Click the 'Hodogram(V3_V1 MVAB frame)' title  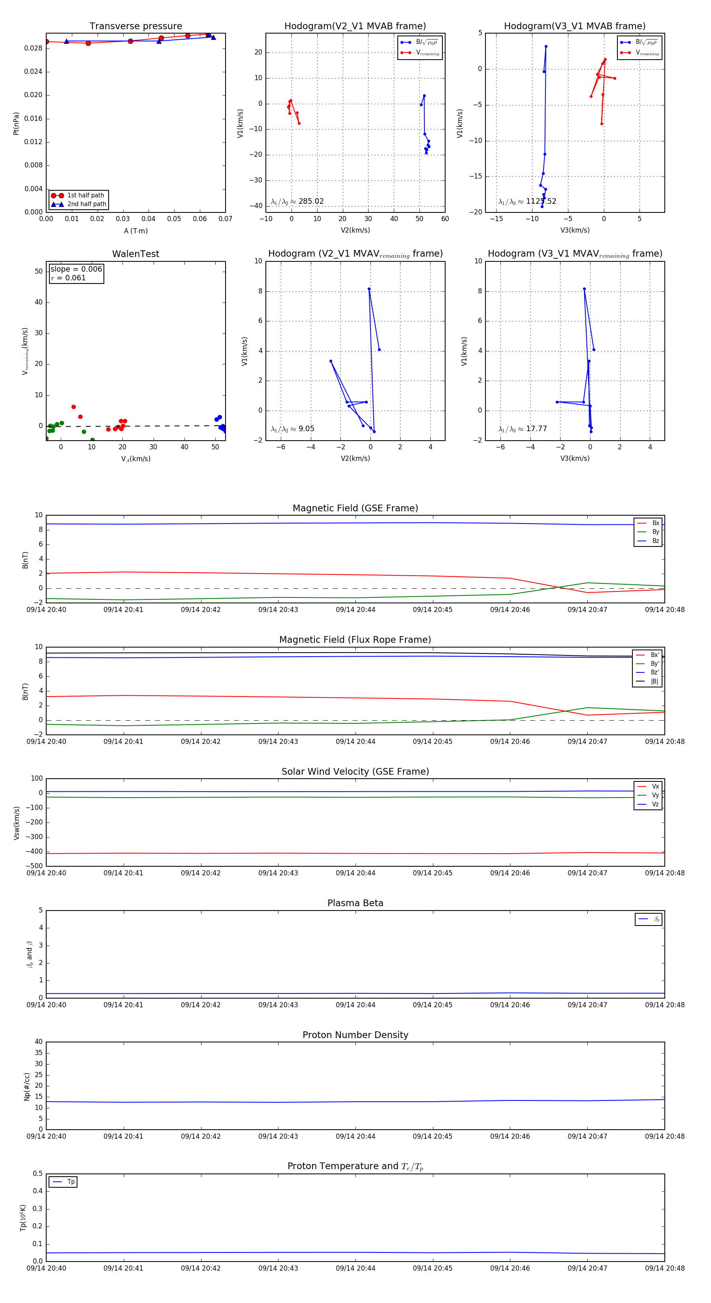coord(575,26)
